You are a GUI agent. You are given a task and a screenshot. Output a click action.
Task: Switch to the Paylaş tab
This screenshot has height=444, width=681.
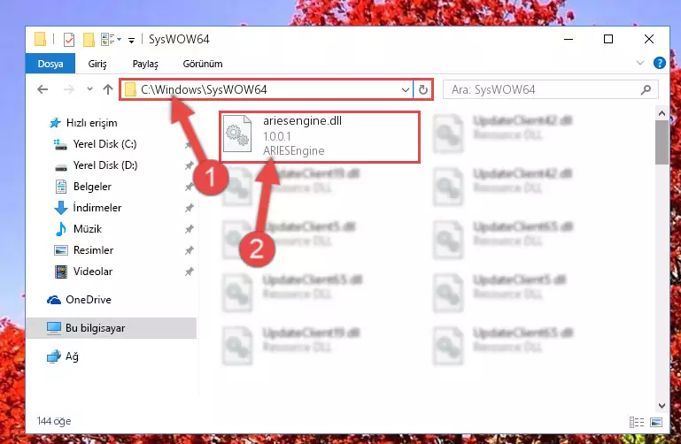(145, 64)
